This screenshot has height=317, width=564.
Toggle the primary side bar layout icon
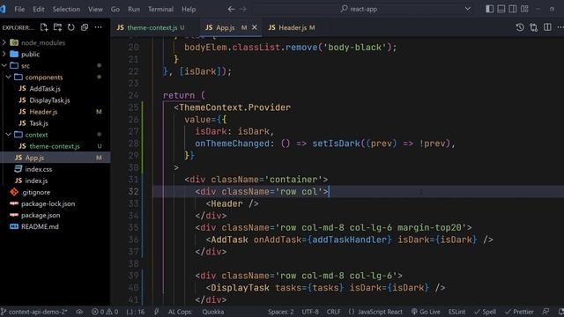490,9
